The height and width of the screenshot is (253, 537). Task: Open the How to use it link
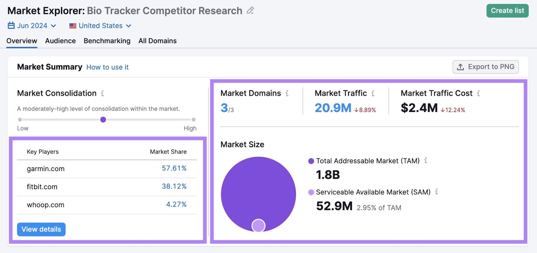(107, 67)
